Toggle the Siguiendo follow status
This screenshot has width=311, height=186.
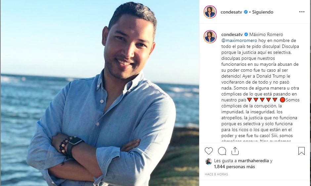[x=263, y=12]
